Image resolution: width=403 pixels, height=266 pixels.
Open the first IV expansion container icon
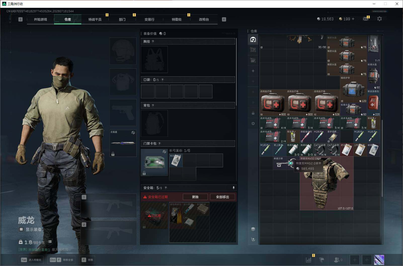253,50
